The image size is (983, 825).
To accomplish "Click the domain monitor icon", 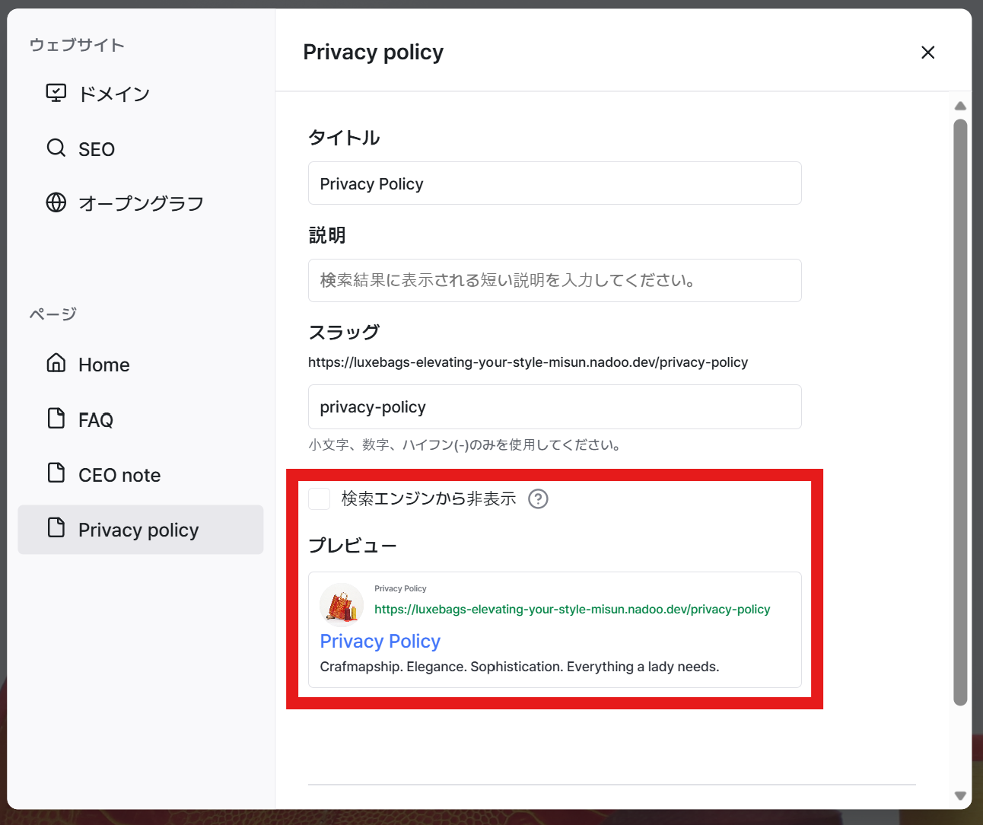I will coord(56,93).
